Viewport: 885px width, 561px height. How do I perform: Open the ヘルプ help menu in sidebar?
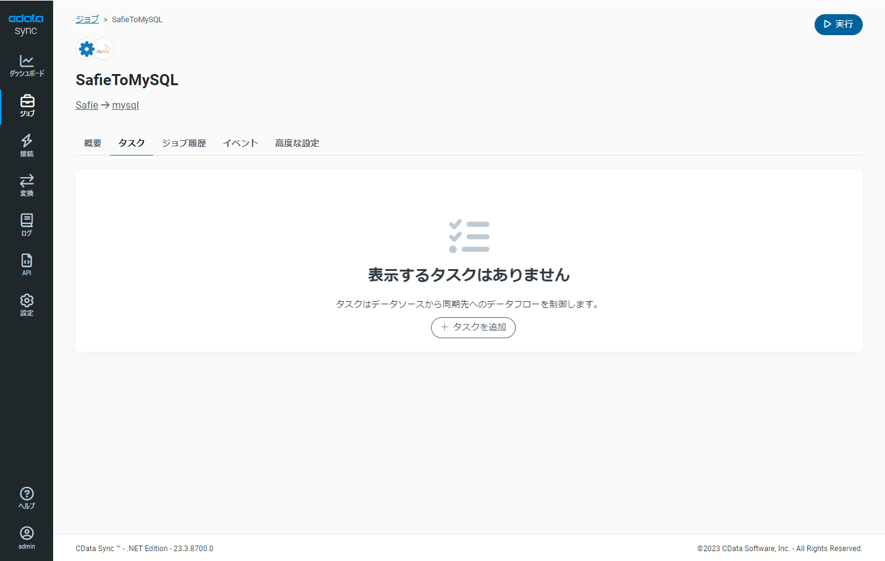27,498
